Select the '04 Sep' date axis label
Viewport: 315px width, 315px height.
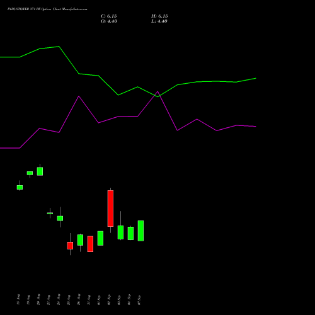click(129, 299)
